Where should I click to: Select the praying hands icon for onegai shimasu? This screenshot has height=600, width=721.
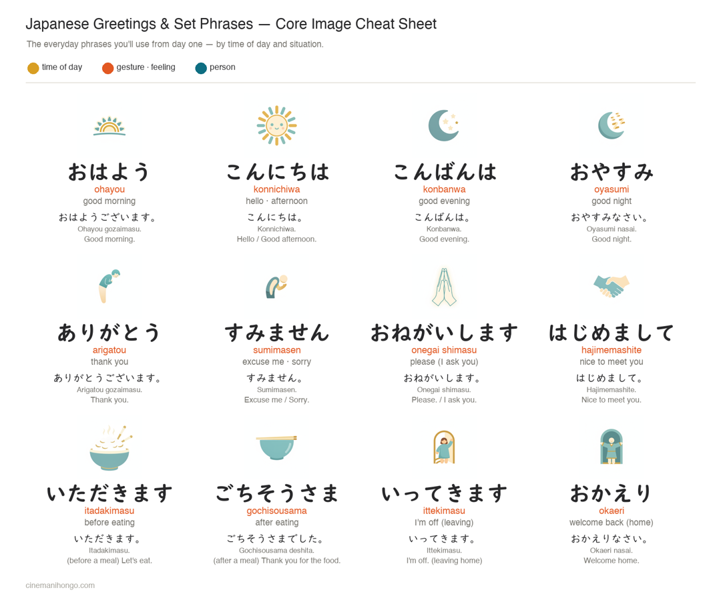(x=444, y=287)
